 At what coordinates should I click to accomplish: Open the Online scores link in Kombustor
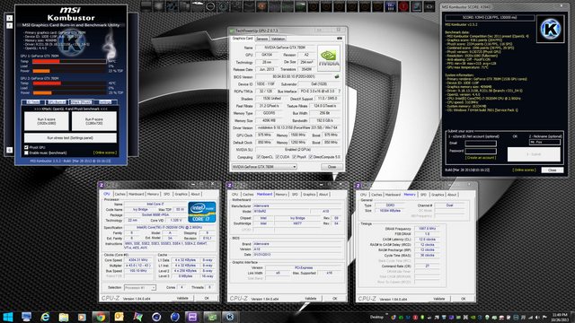point(105,153)
